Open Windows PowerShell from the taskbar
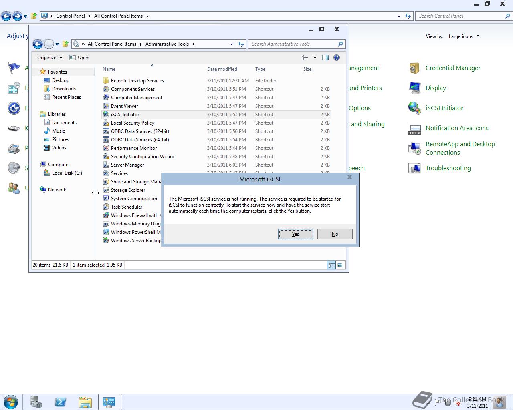The height and width of the screenshot is (410, 513). [x=60, y=402]
